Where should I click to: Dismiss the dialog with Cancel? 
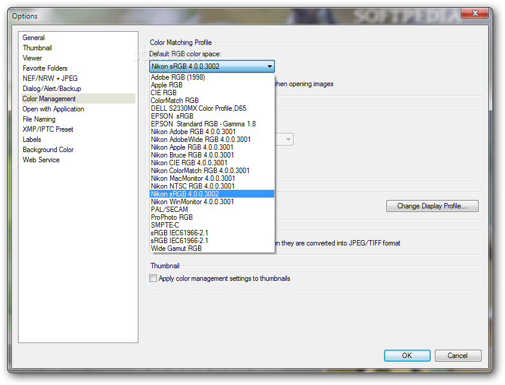point(458,356)
